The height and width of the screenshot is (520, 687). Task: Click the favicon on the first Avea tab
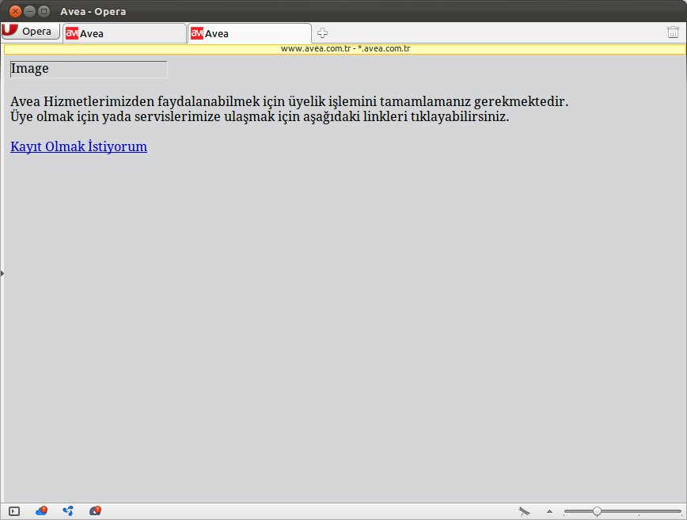[72, 33]
